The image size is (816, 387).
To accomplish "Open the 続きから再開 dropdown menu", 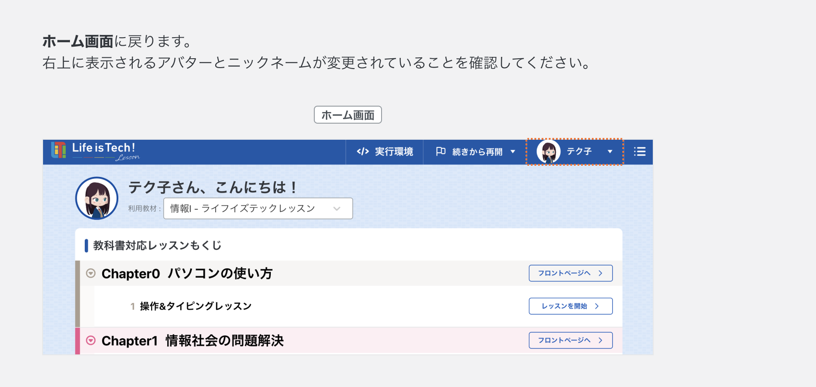I will click(513, 152).
